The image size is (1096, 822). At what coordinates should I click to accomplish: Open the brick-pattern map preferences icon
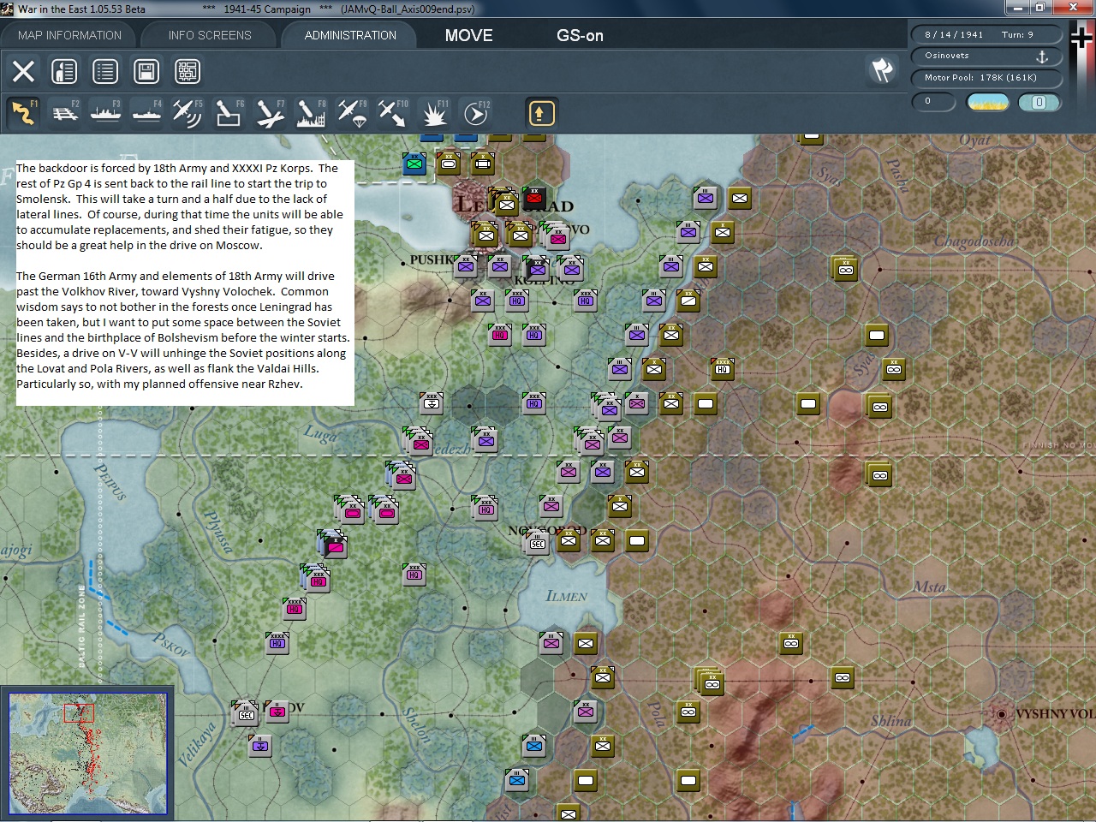click(188, 71)
